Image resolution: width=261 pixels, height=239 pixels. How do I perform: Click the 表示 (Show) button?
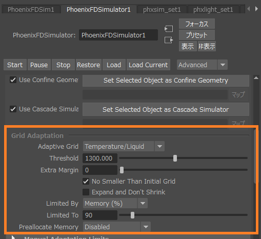click(188, 46)
